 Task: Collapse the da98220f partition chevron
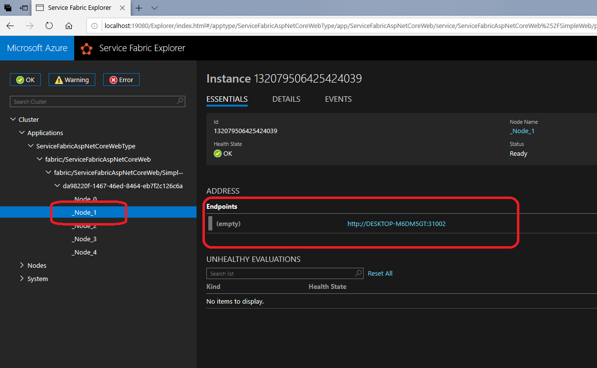pyautogui.click(x=57, y=186)
